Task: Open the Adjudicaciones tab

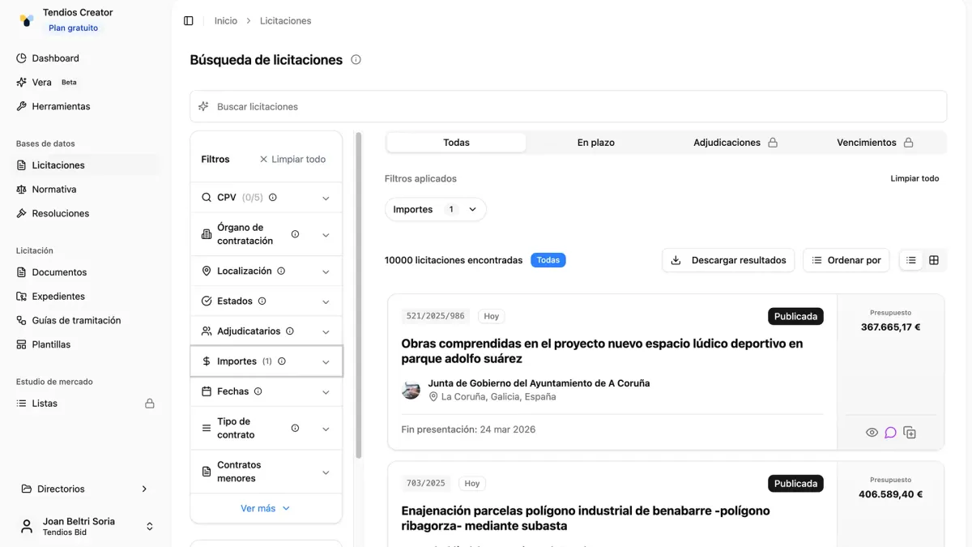Action: point(727,142)
